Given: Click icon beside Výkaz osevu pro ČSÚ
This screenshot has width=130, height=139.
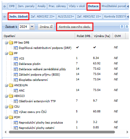Looking at the screenshot, I should click(x=16, y=112).
